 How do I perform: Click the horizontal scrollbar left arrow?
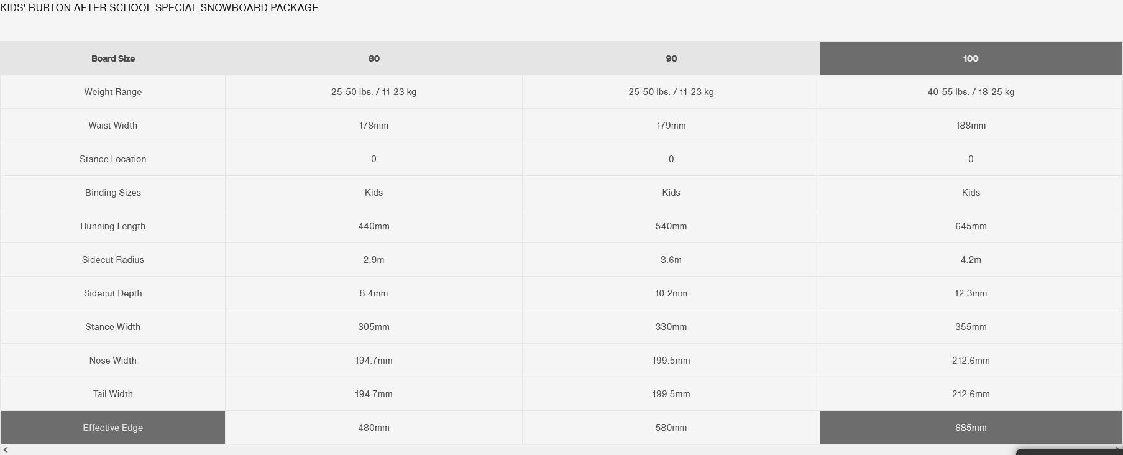6,449
